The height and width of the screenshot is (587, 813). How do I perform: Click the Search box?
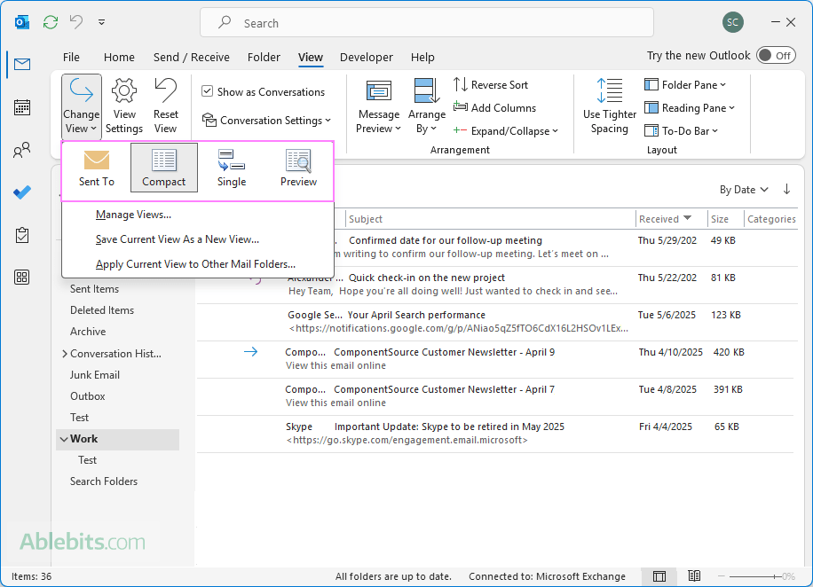pos(427,23)
